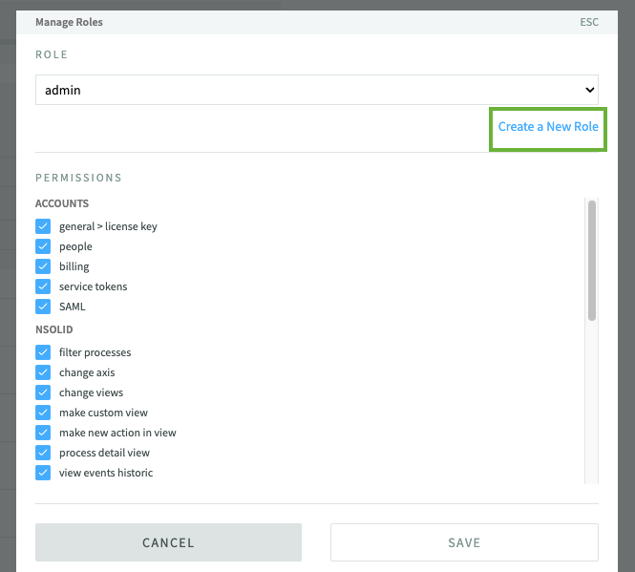635x572 pixels.
Task: Disable make new action in view
Action: (43, 433)
